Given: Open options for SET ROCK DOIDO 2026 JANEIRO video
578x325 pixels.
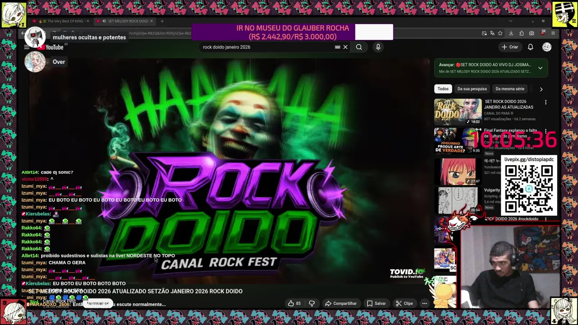Looking at the screenshot, I should click(x=545, y=102).
